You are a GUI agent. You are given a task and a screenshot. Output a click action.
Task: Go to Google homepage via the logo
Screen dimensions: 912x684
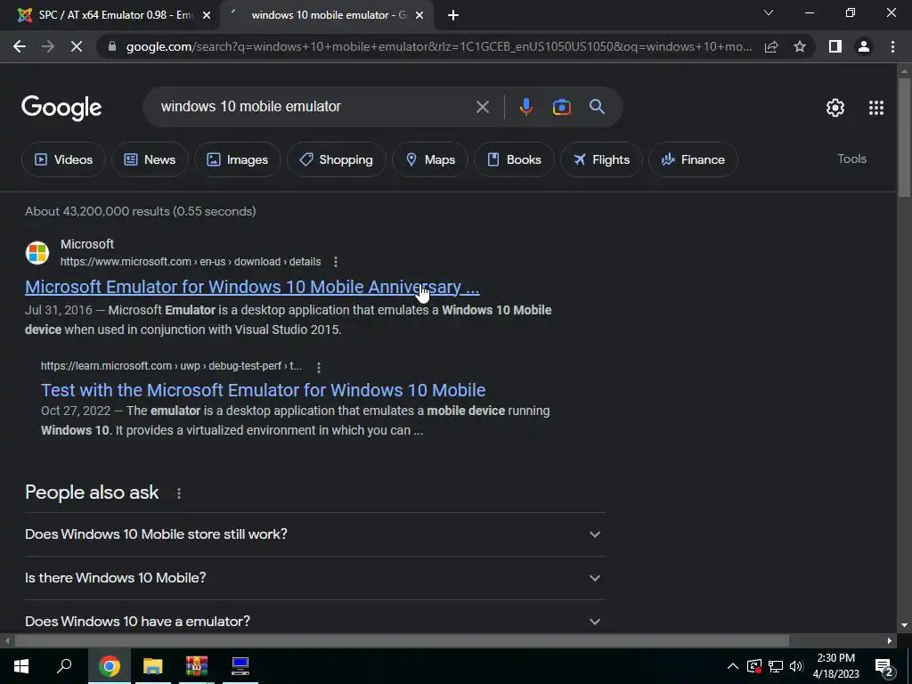61,108
